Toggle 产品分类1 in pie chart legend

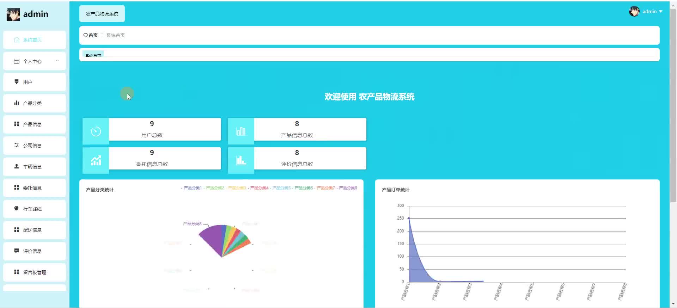pos(191,188)
